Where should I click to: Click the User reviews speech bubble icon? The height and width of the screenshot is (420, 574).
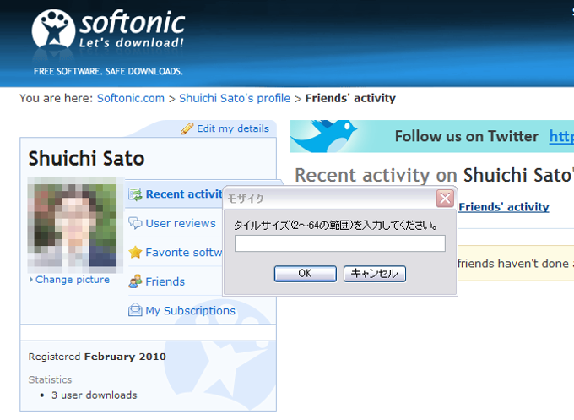(135, 223)
